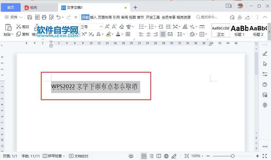This screenshot has height=160, width=271.
Task: Click the Print icon
Action: click(x=44, y=17)
